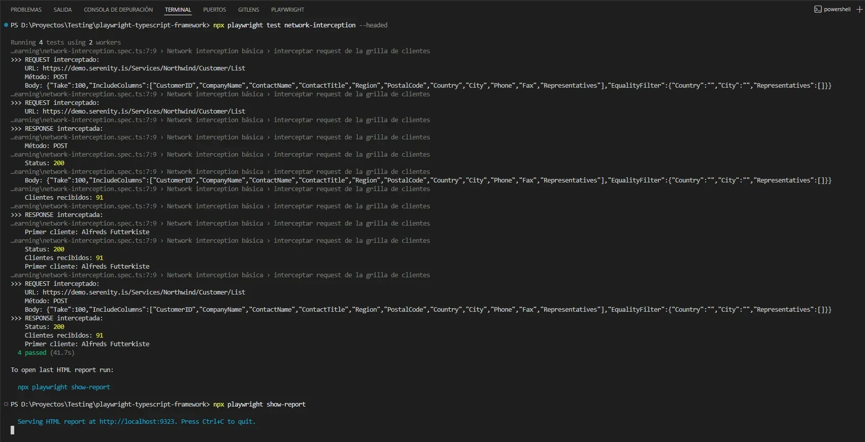Click the hollow circle decoration by the show-report prompt
Image resolution: width=865 pixels, height=442 pixels.
[x=6, y=404]
